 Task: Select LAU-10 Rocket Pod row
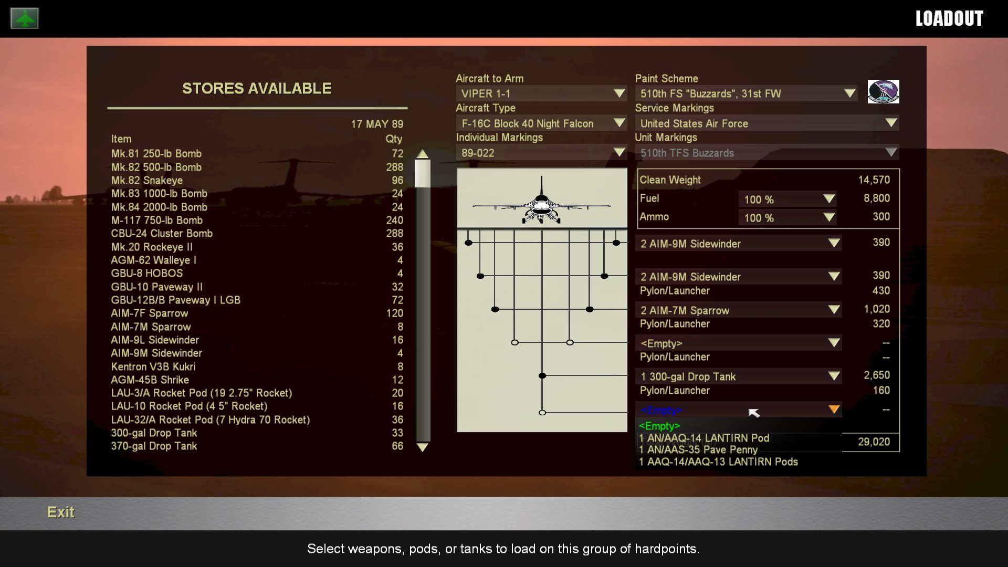point(257,406)
